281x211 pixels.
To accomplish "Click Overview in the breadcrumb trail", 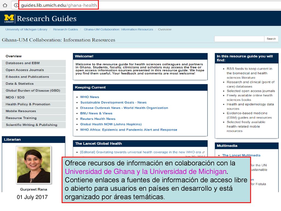I will [x=165, y=29].
